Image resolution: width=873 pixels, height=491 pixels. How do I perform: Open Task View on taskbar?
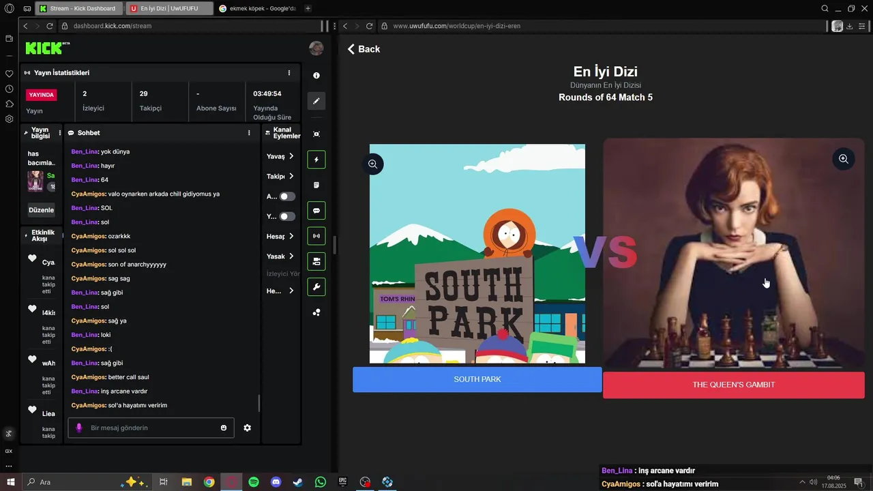pos(164,482)
